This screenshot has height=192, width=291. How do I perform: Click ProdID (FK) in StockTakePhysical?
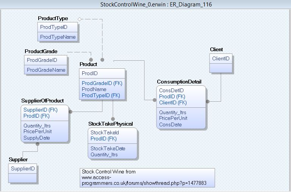103,138
